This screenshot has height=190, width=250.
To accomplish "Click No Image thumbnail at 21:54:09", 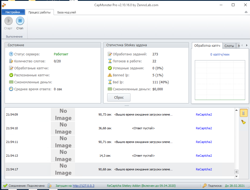I will (x=63, y=114).
